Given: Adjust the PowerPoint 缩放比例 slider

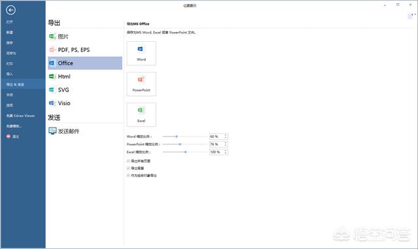Looking at the screenshot, I should pyautogui.click(x=185, y=144).
